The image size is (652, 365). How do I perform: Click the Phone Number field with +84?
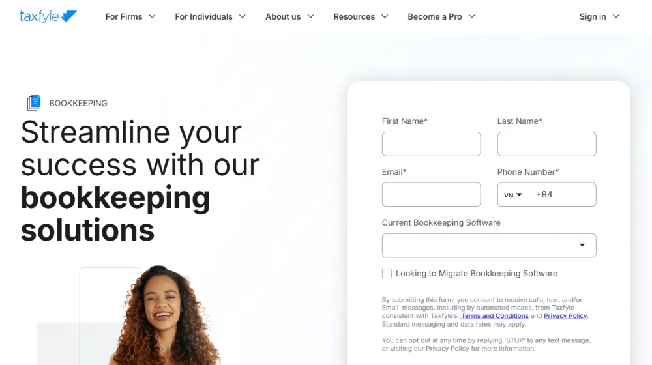(x=562, y=194)
